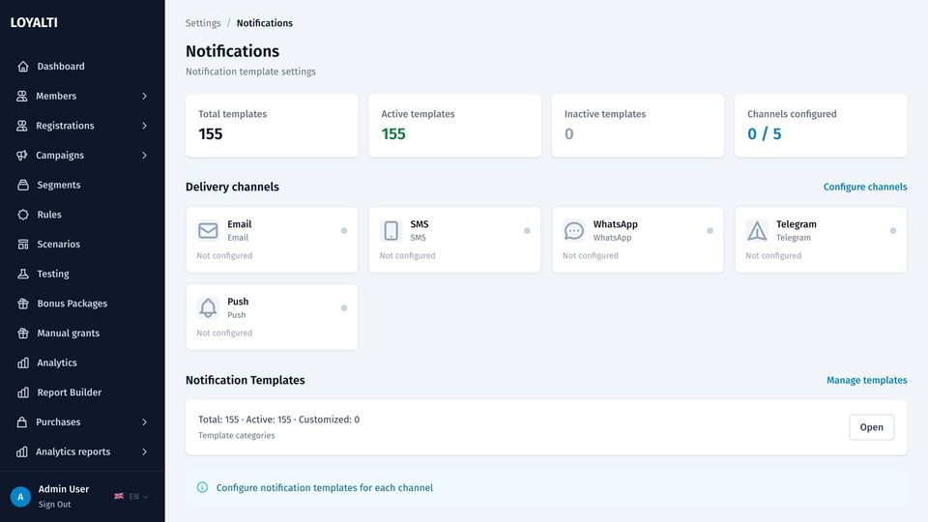Open the Testing menu item
Viewport: 928px width, 522px height.
[x=82, y=274]
